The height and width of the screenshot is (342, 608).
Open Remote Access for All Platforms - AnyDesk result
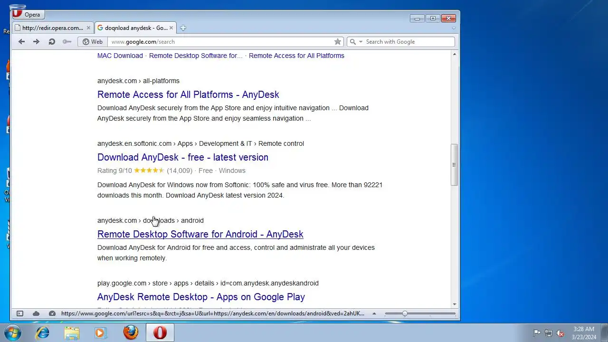pos(188,95)
